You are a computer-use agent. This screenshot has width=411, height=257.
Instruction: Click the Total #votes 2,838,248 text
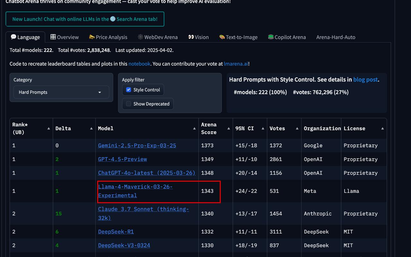(84, 50)
